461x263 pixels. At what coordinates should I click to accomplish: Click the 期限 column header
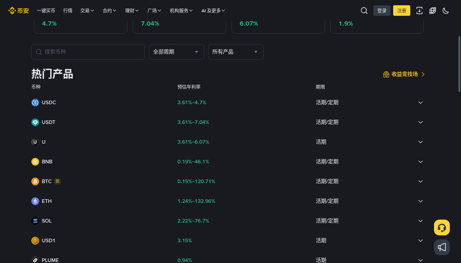320,87
